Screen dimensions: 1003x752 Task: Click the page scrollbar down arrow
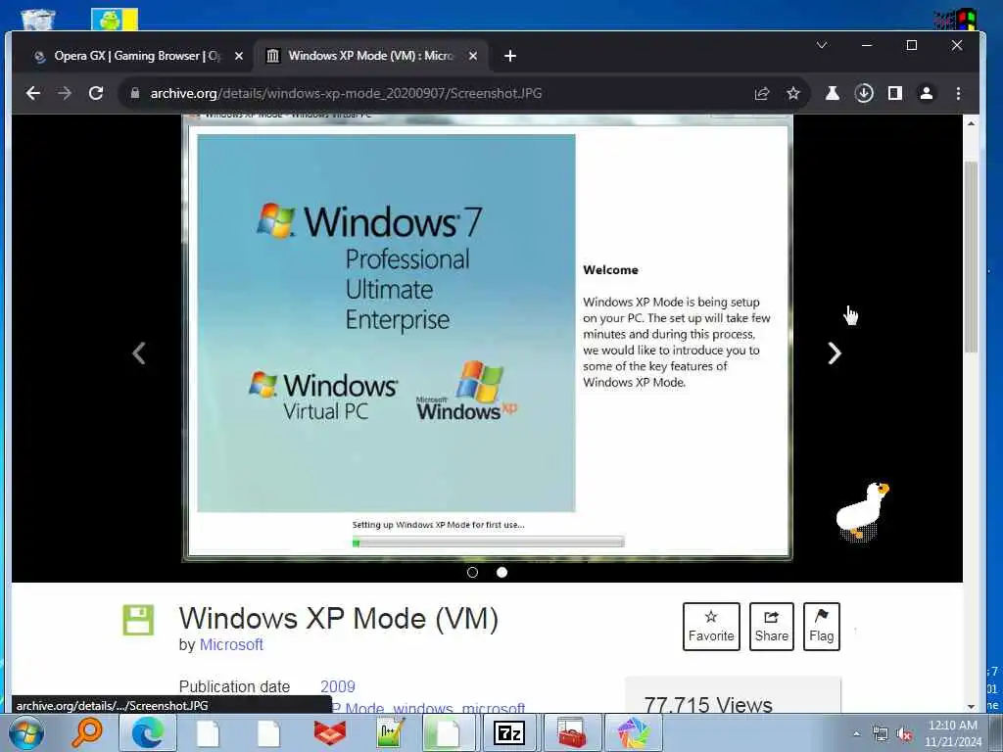[971, 706]
